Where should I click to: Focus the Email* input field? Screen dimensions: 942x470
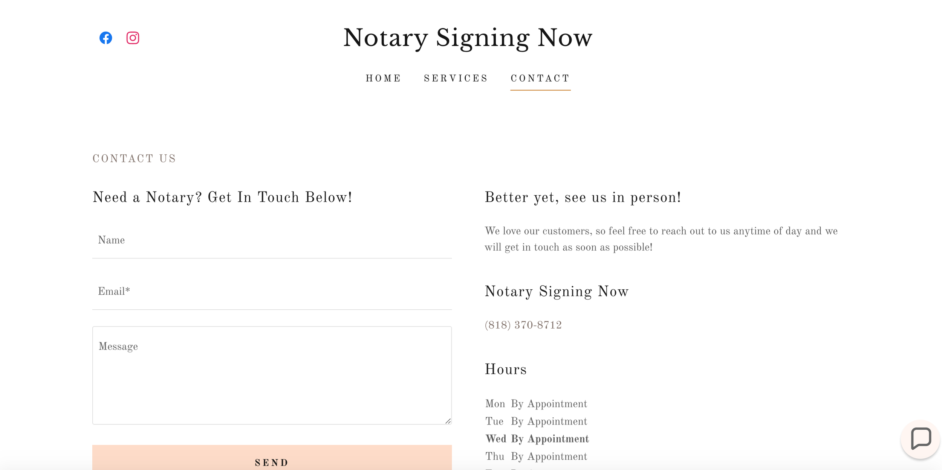pos(272,292)
